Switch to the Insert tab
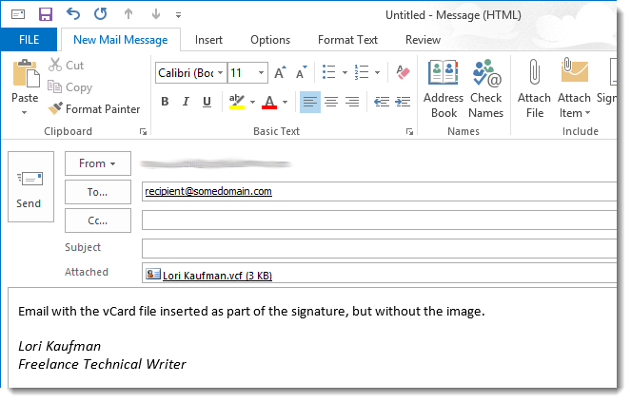 click(x=209, y=40)
